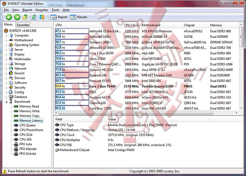This screenshot has width=246, height=176.
Task: Select the Benchmark hourglass icon
Action: click(11, 102)
